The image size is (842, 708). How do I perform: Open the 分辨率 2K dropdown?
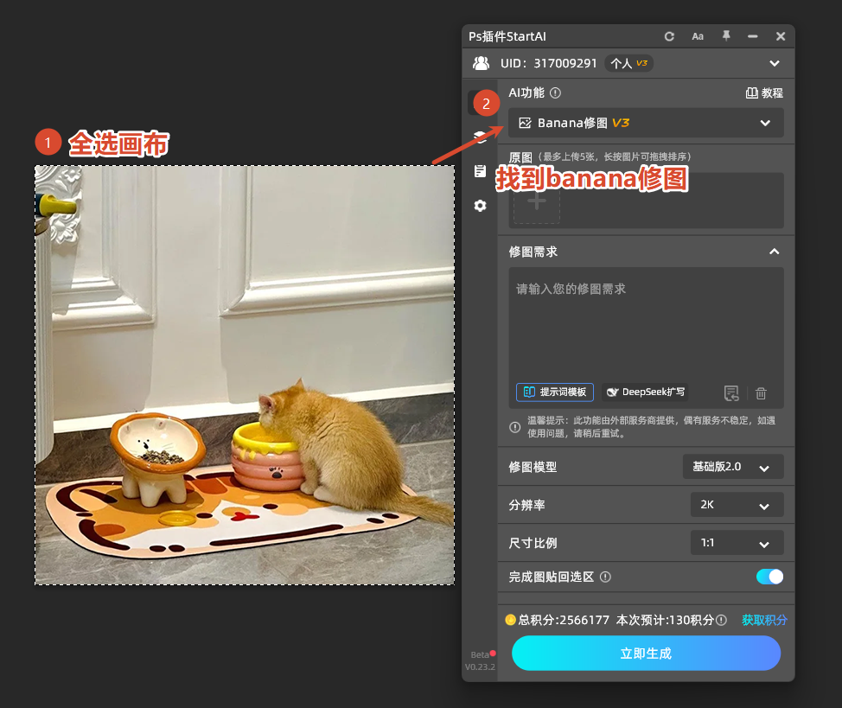[737, 504]
